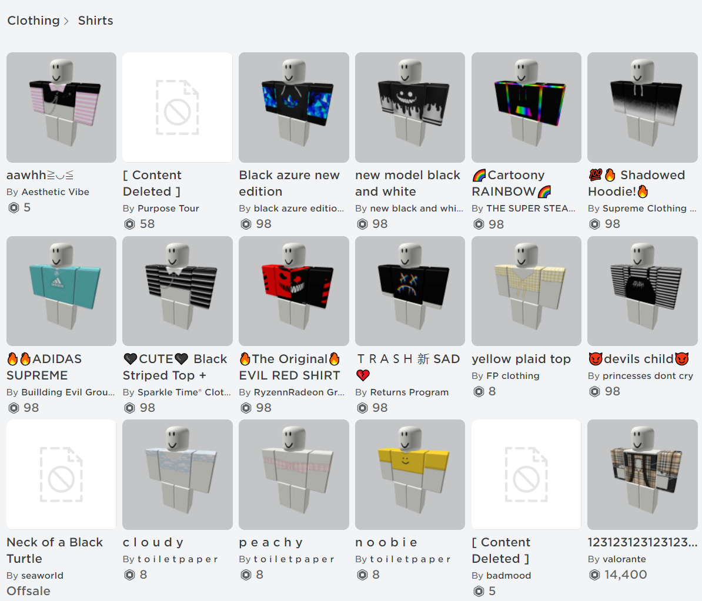The height and width of the screenshot is (601, 702).
Task: Click deleted content placeholder icon by badmood
Action: tap(527, 474)
